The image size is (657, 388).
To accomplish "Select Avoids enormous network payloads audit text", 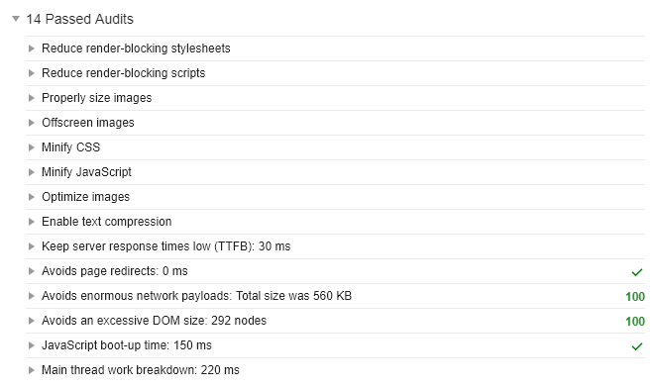I will pos(196,296).
